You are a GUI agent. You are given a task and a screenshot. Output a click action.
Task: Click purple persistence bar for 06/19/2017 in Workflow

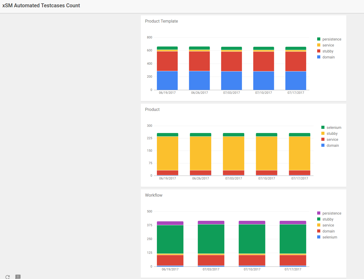point(170,223)
